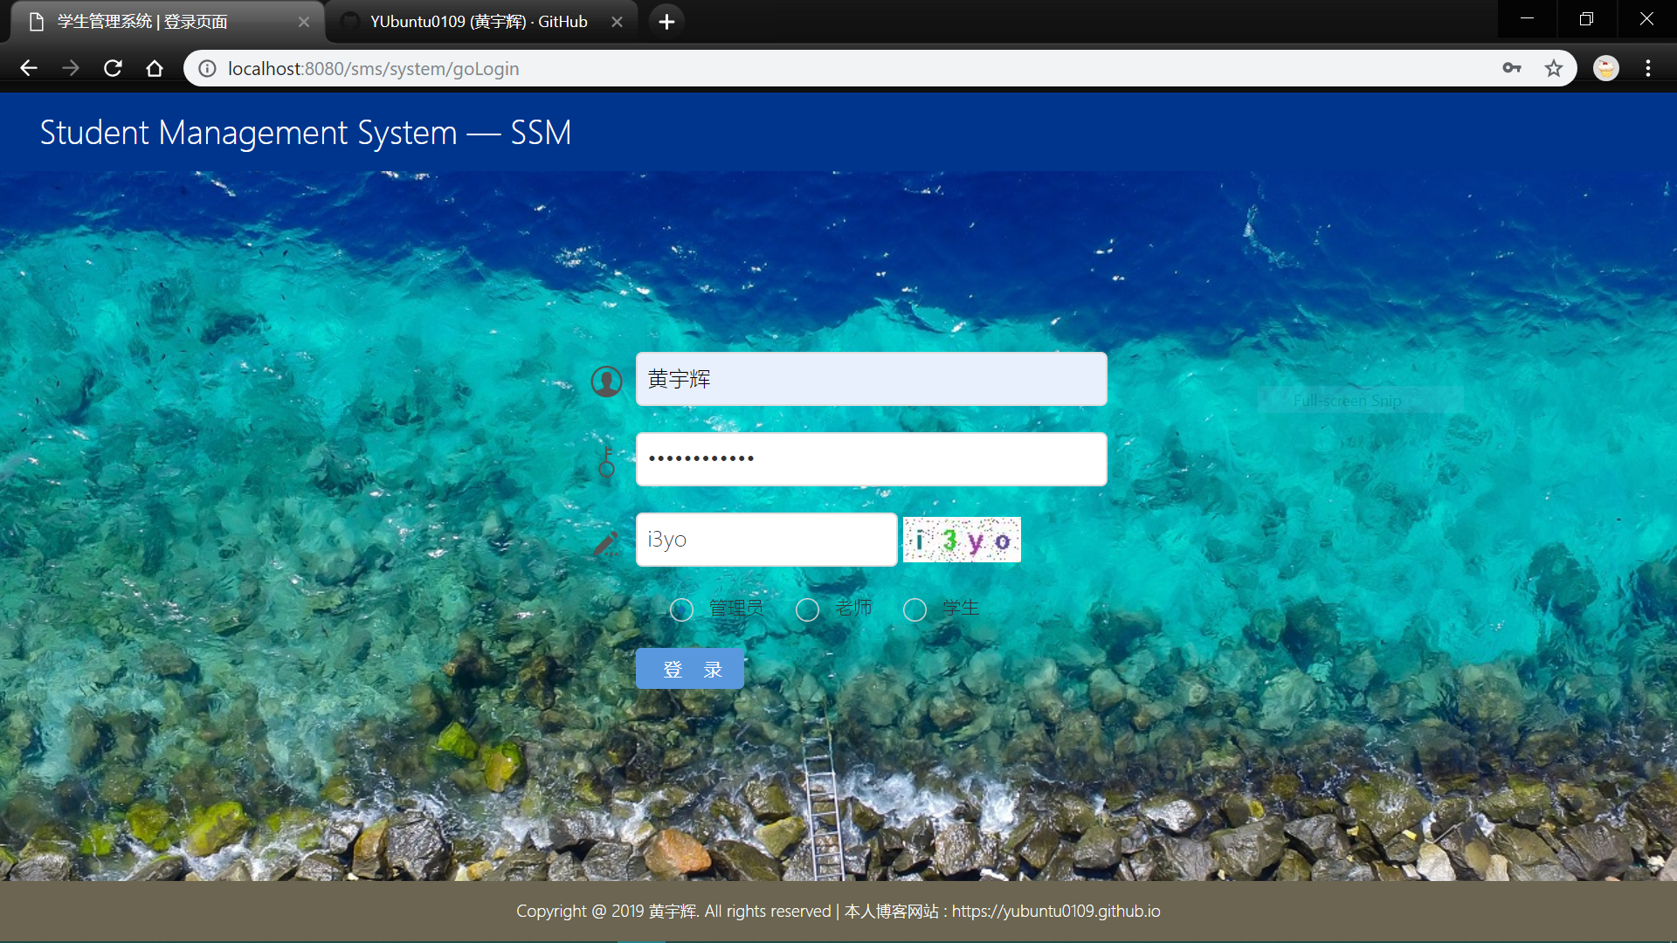
Task: View site information icon in address bar
Action: 207,68
